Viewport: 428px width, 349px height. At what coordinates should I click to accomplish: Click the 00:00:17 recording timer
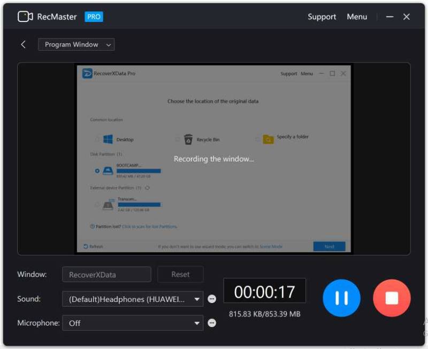click(264, 291)
